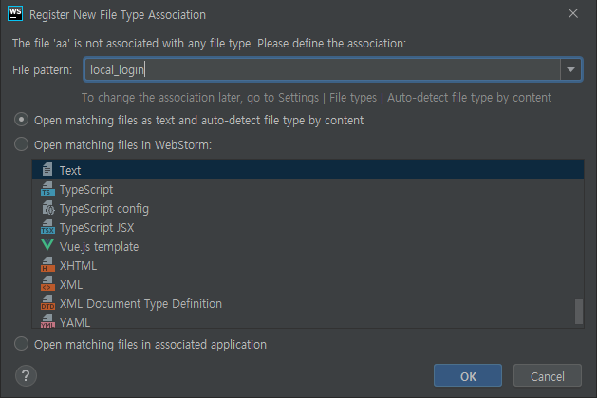This screenshot has width=597, height=398.
Task: Select TypeScript in the file type list
Action: (308, 189)
